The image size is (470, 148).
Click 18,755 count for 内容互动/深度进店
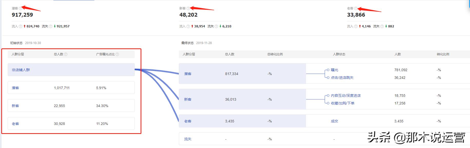400,96
